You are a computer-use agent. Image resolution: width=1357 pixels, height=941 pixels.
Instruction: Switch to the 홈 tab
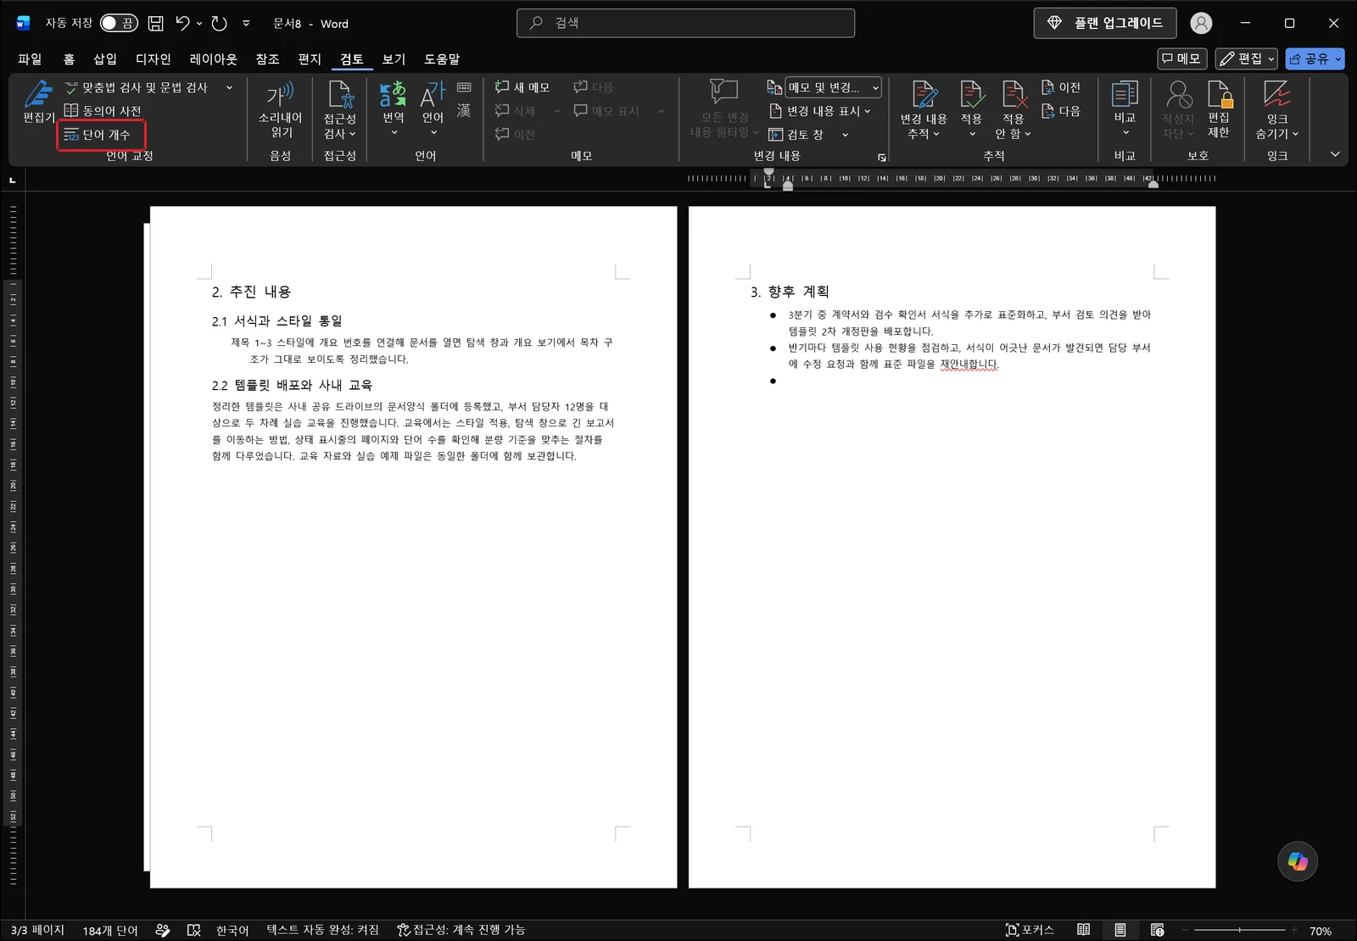pyautogui.click(x=69, y=58)
